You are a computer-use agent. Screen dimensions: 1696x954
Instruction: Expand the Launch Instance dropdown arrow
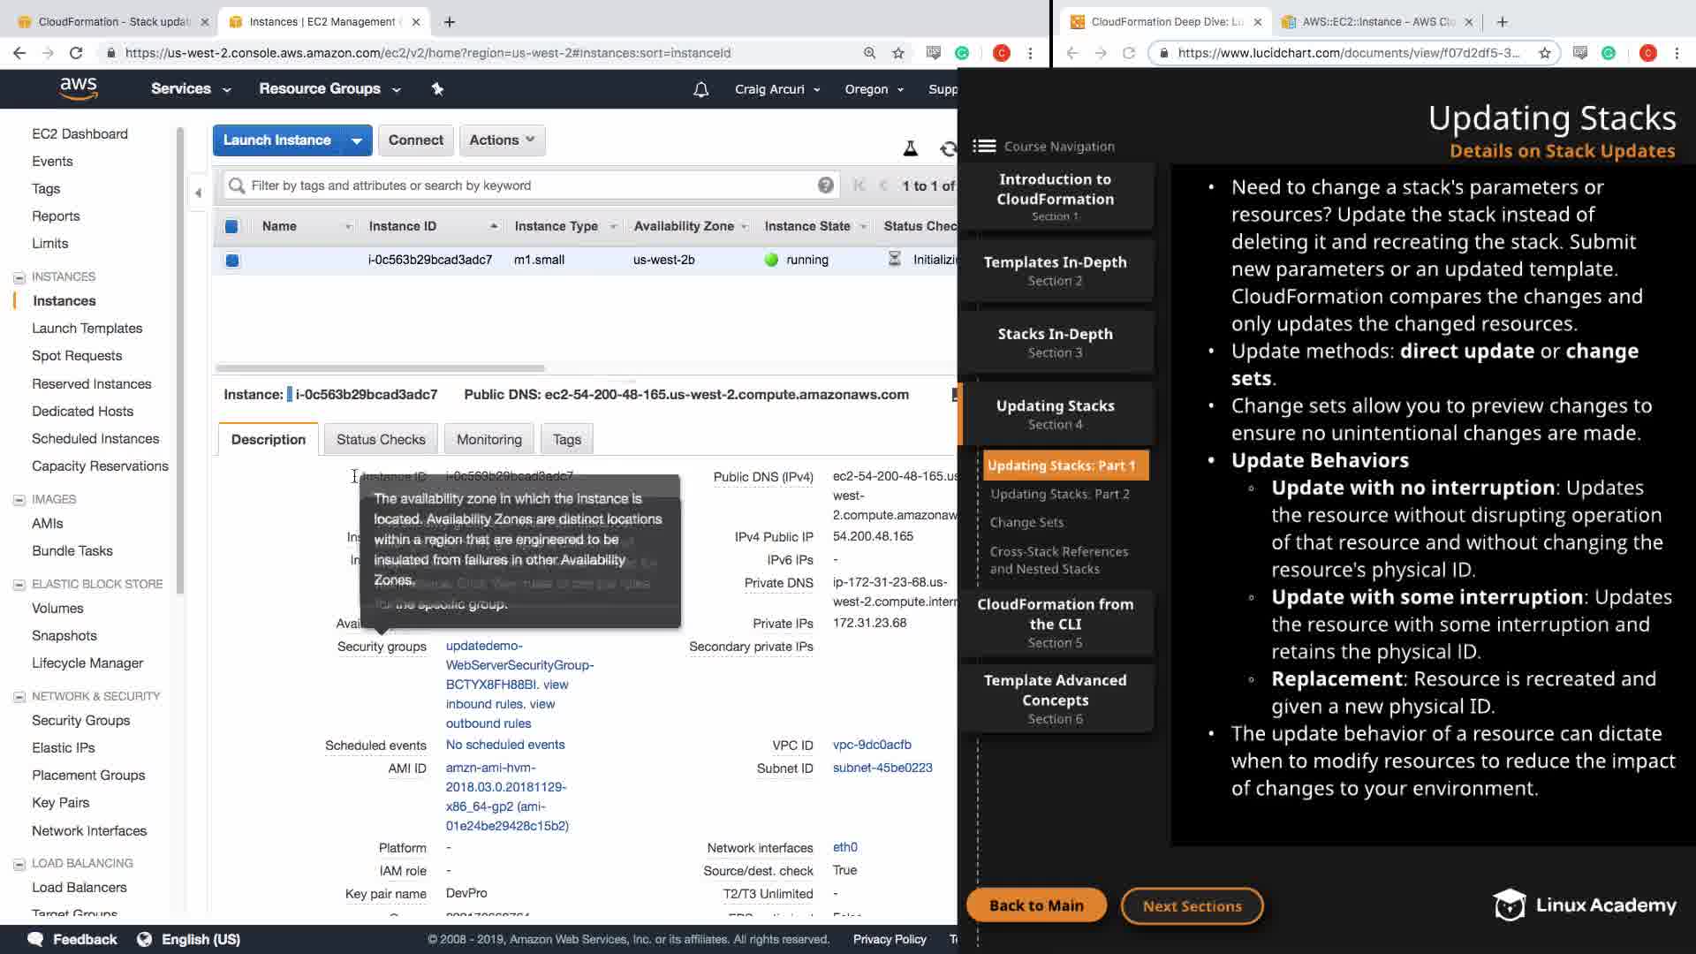[357, 140]
